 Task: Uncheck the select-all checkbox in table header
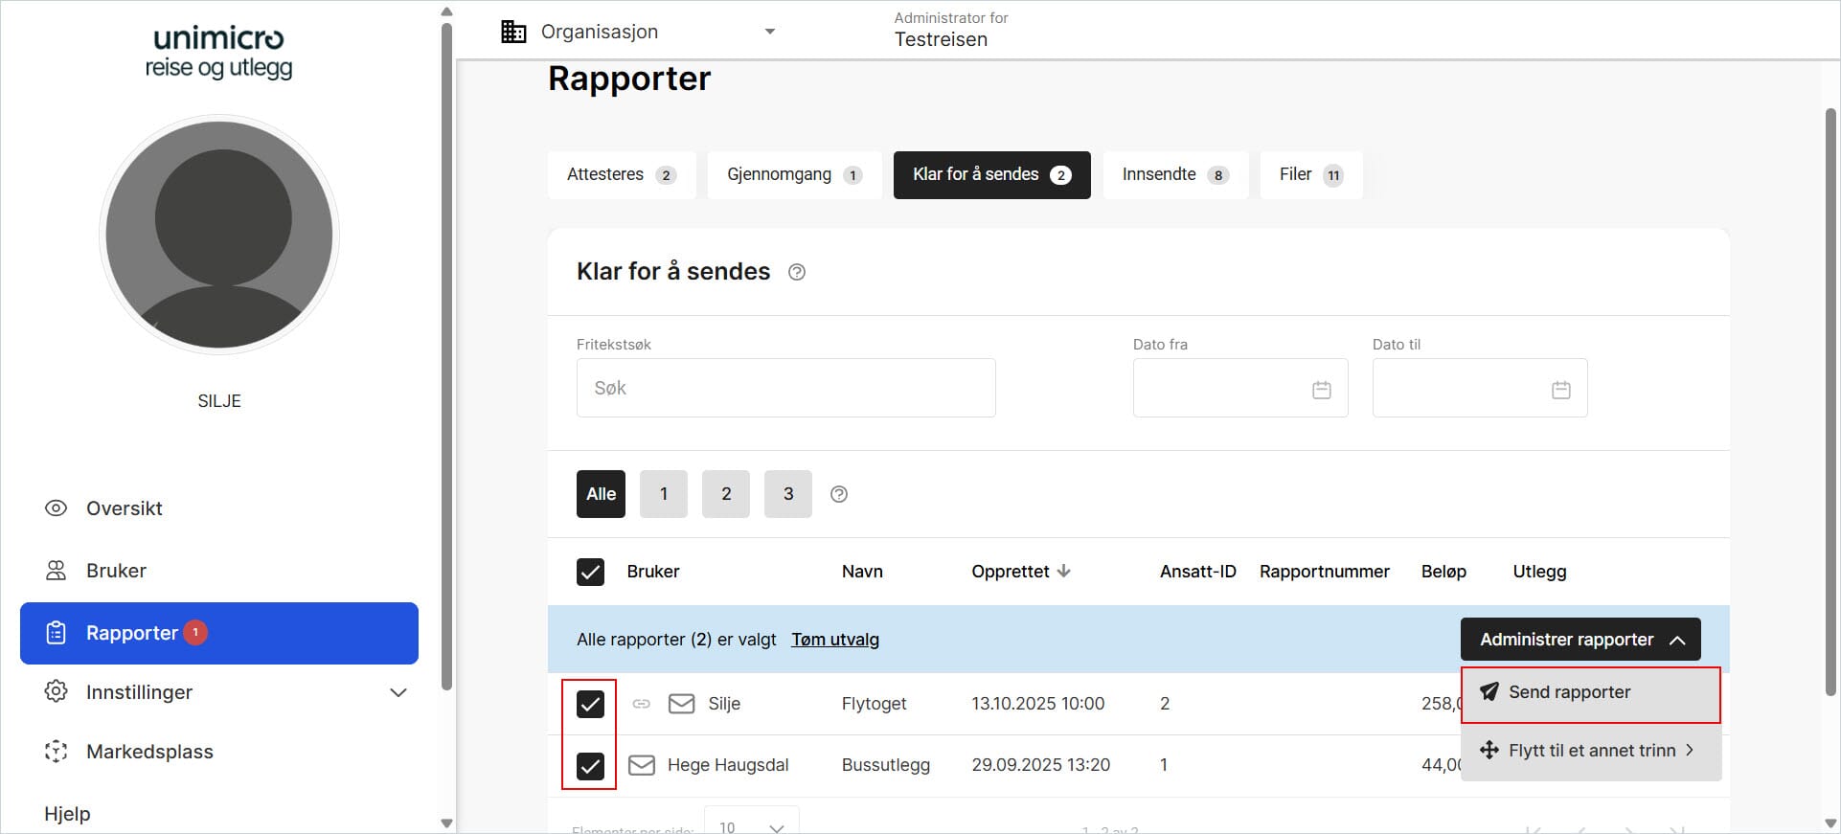(x=590, y=572)
